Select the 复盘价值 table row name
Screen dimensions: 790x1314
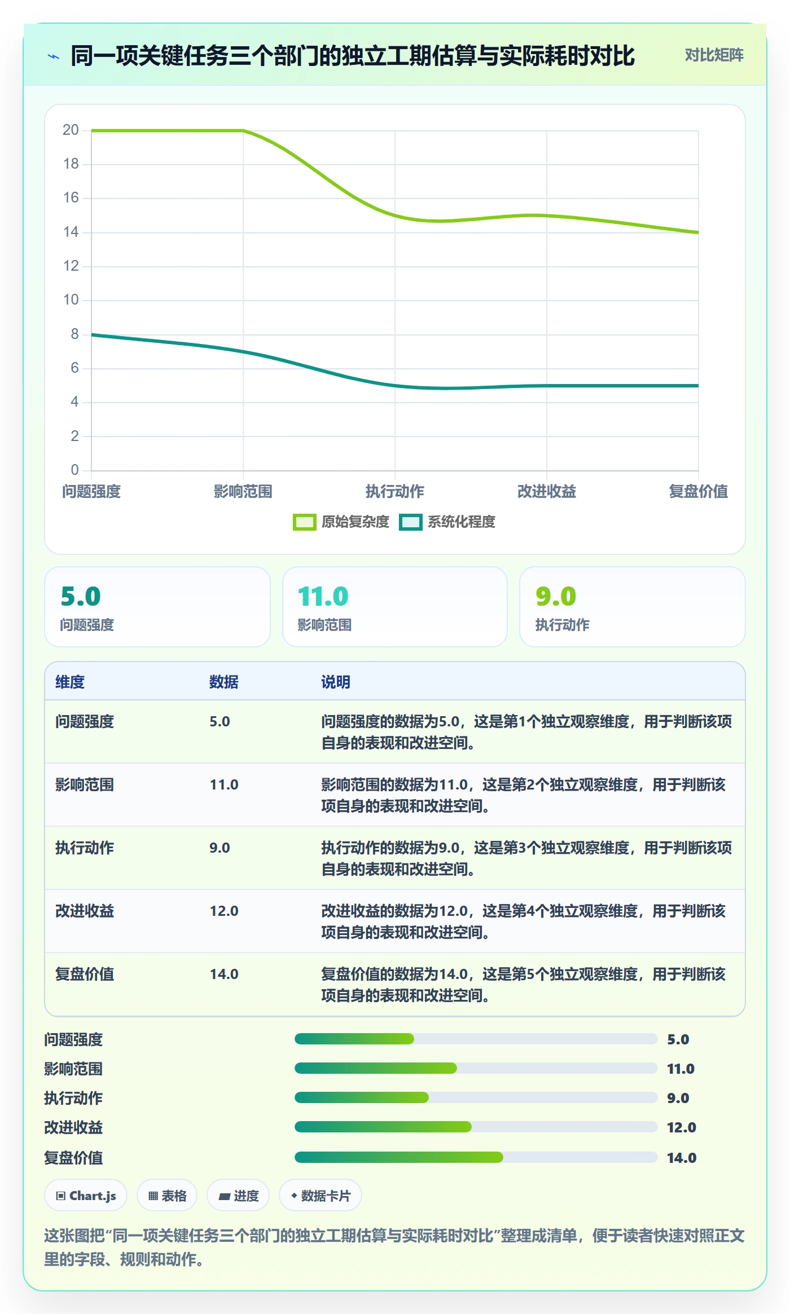click(85, 975)
